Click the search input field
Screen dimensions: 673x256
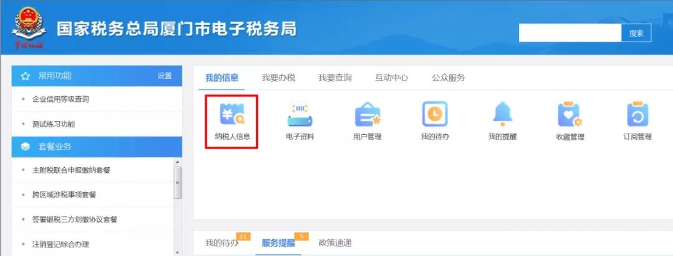(570, 33)
